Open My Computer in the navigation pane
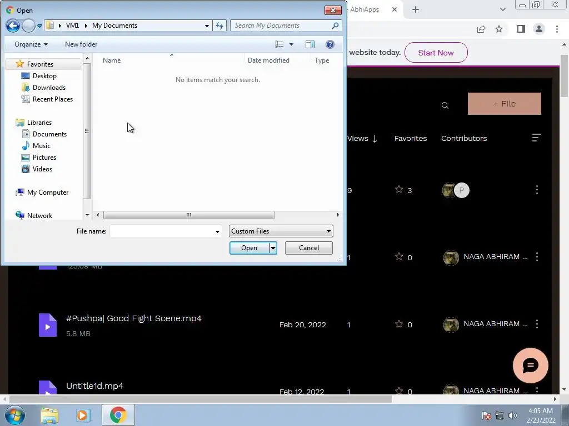This screenshot has height=426, width=569. (48, 192)
